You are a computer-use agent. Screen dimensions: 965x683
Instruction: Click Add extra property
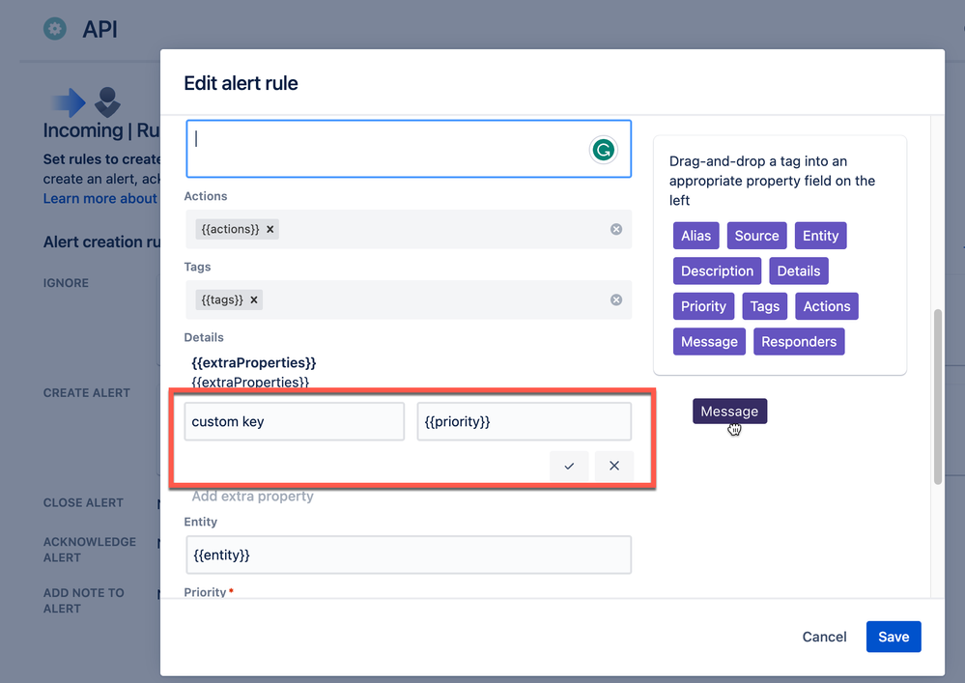point(252,497)
